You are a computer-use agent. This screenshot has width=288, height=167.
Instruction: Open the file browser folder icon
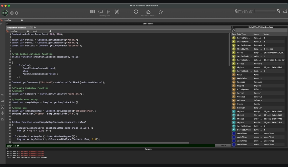coord(2,101)
